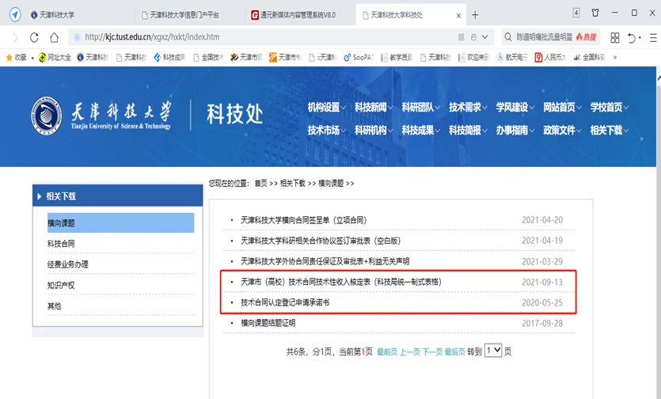The height and width of the screenshot is (399, 661).
Task: Expand the bookmarks bar overflow chevron
Action: point(615,57)
